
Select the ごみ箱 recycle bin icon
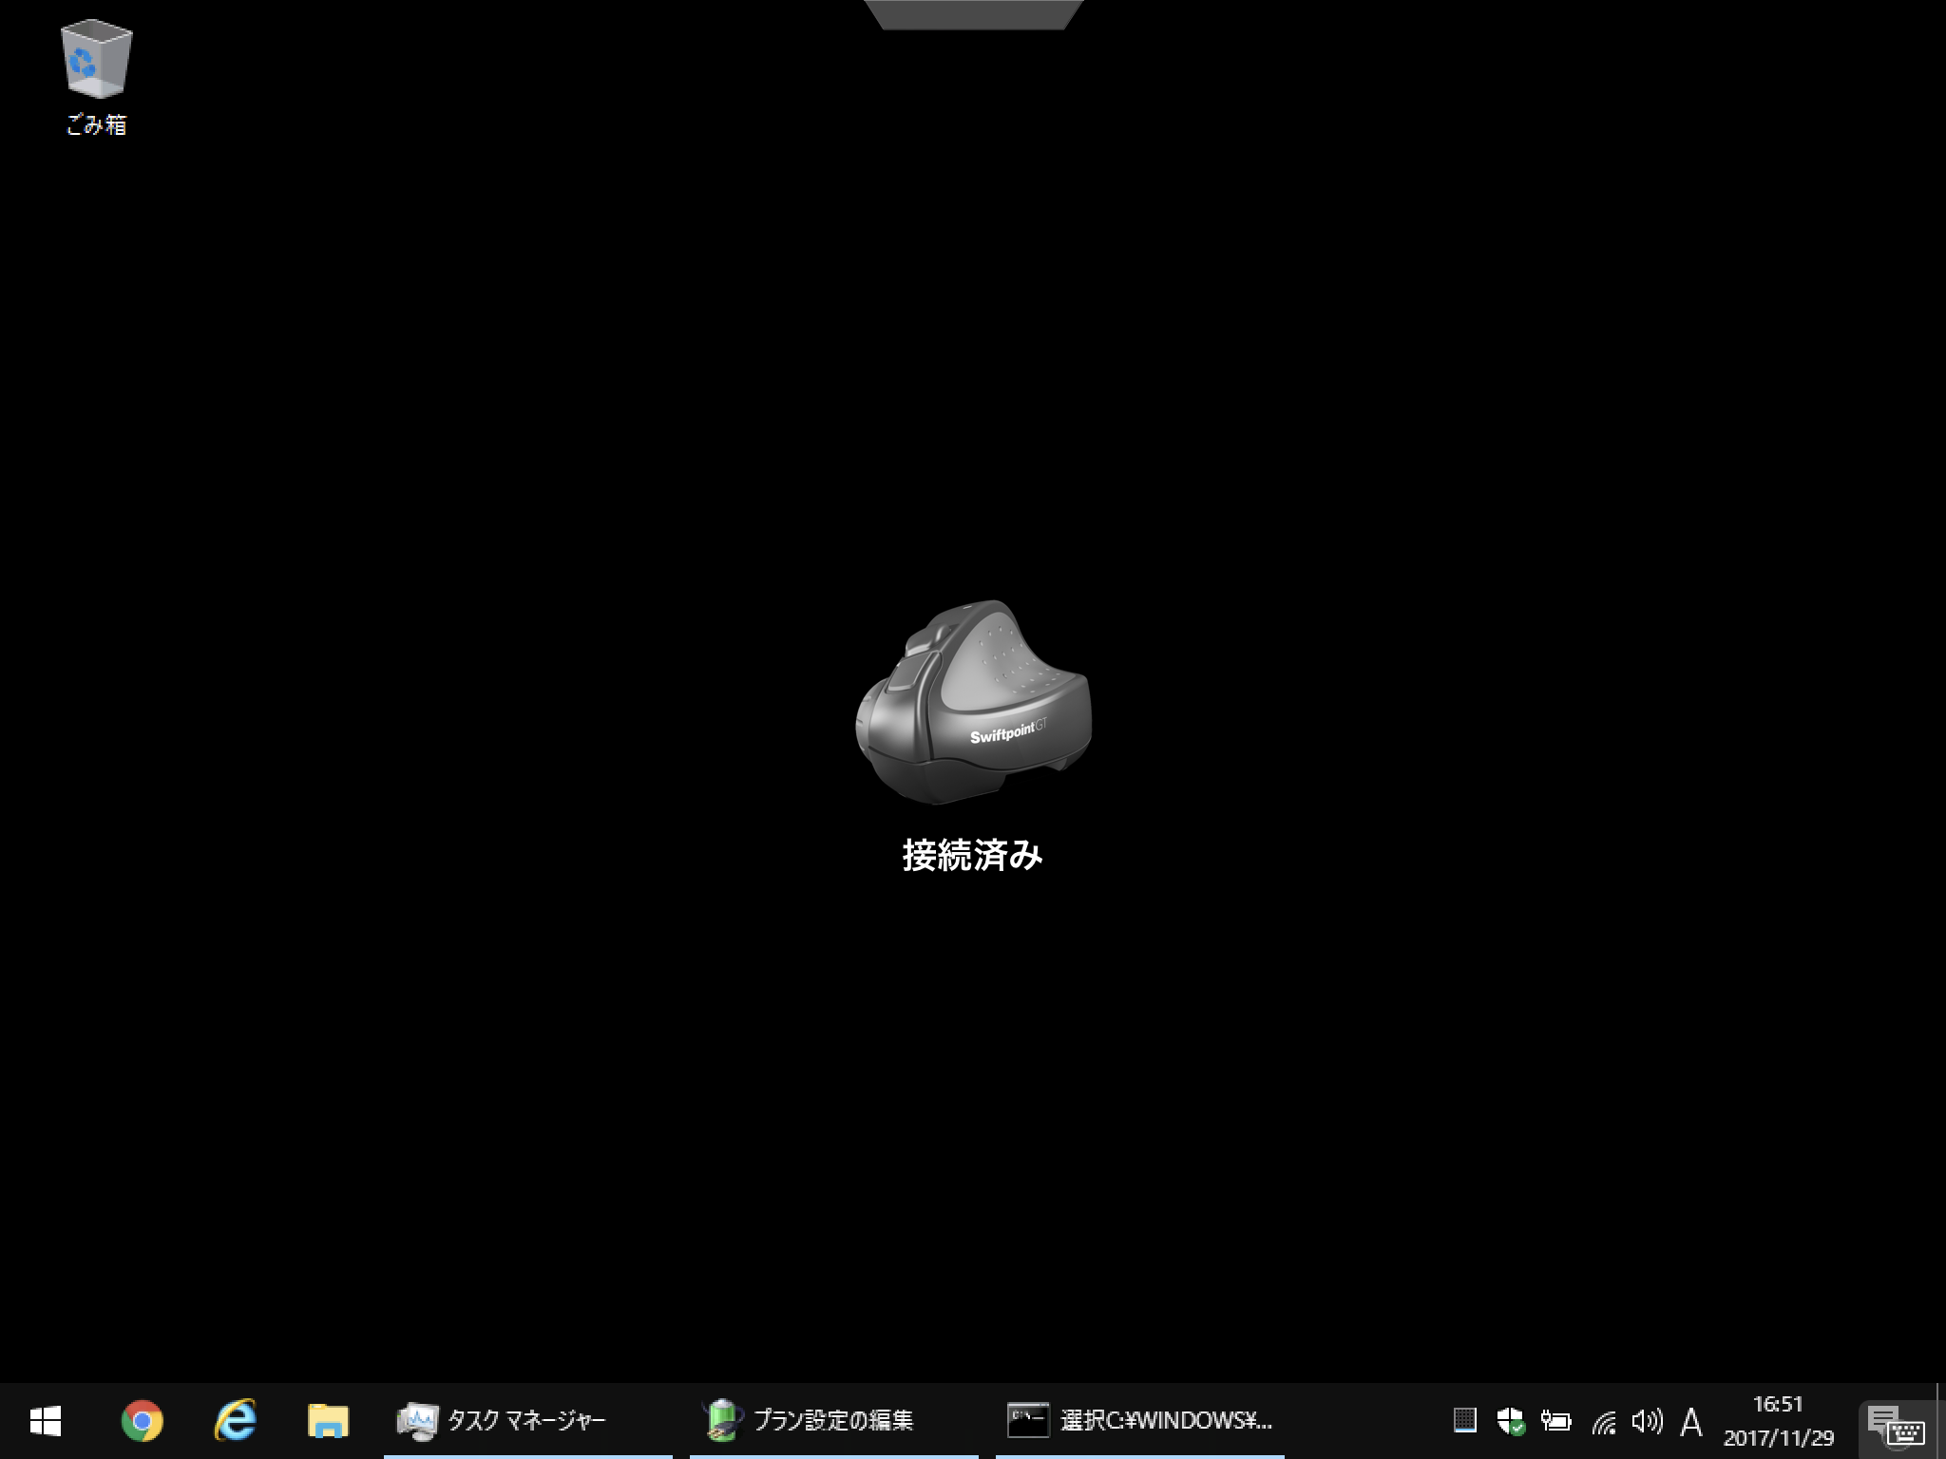pos(96,79)
